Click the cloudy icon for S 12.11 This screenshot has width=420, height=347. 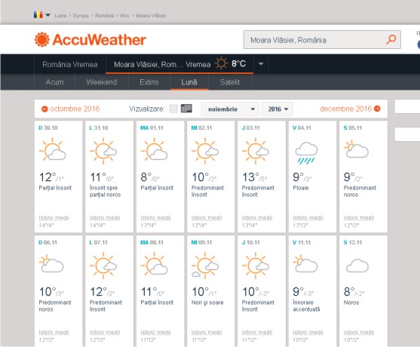(x=357, y=266)
